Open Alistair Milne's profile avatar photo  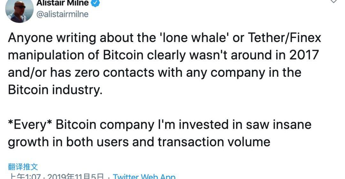click(x=19, y=11)
